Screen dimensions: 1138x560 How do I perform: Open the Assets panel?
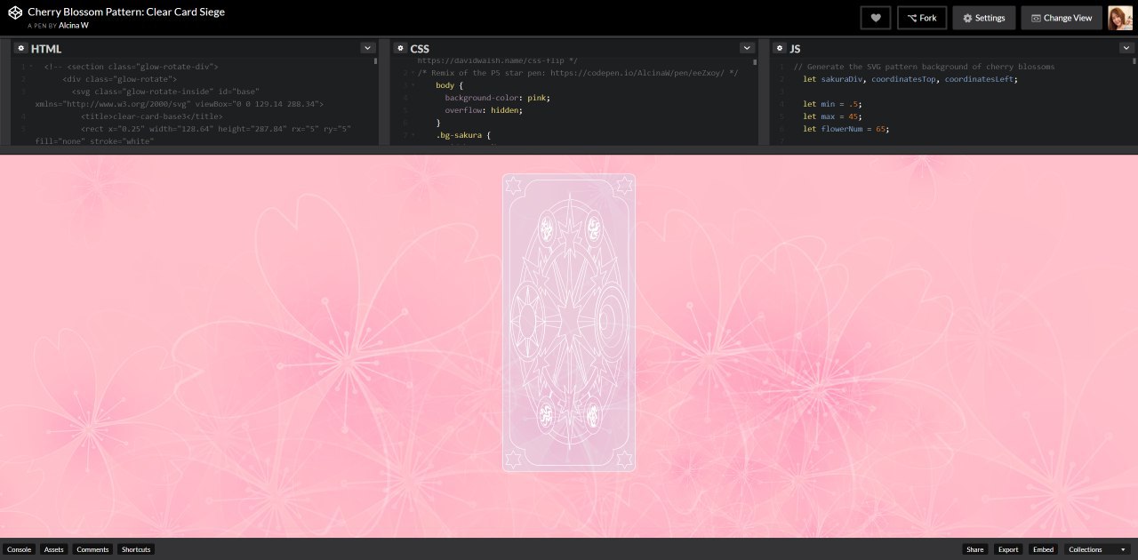pyautogui.click(x=54, y=549)
